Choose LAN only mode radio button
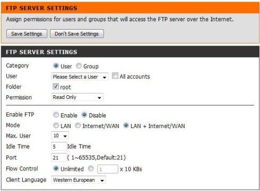 point(56,125)
